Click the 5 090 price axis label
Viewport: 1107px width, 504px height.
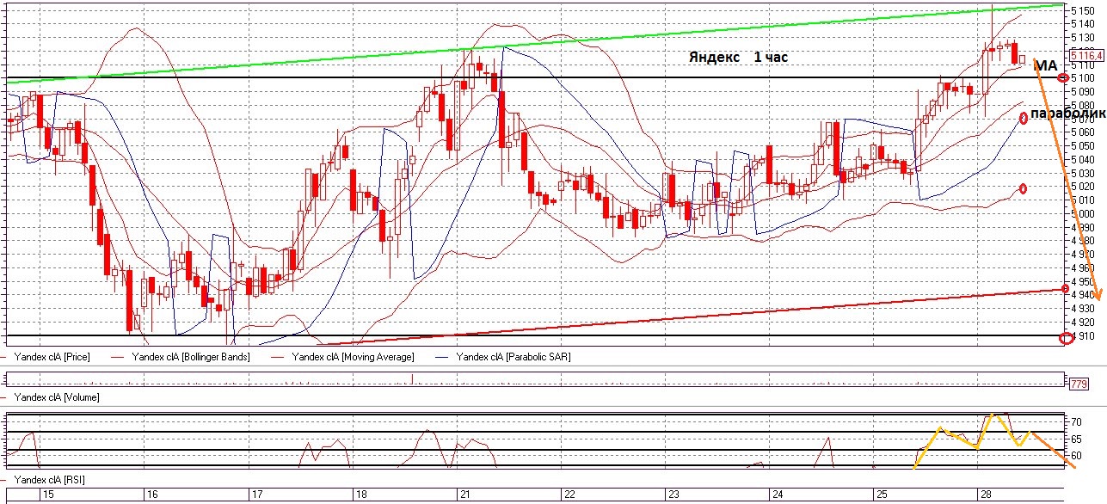pos(1082,91)
